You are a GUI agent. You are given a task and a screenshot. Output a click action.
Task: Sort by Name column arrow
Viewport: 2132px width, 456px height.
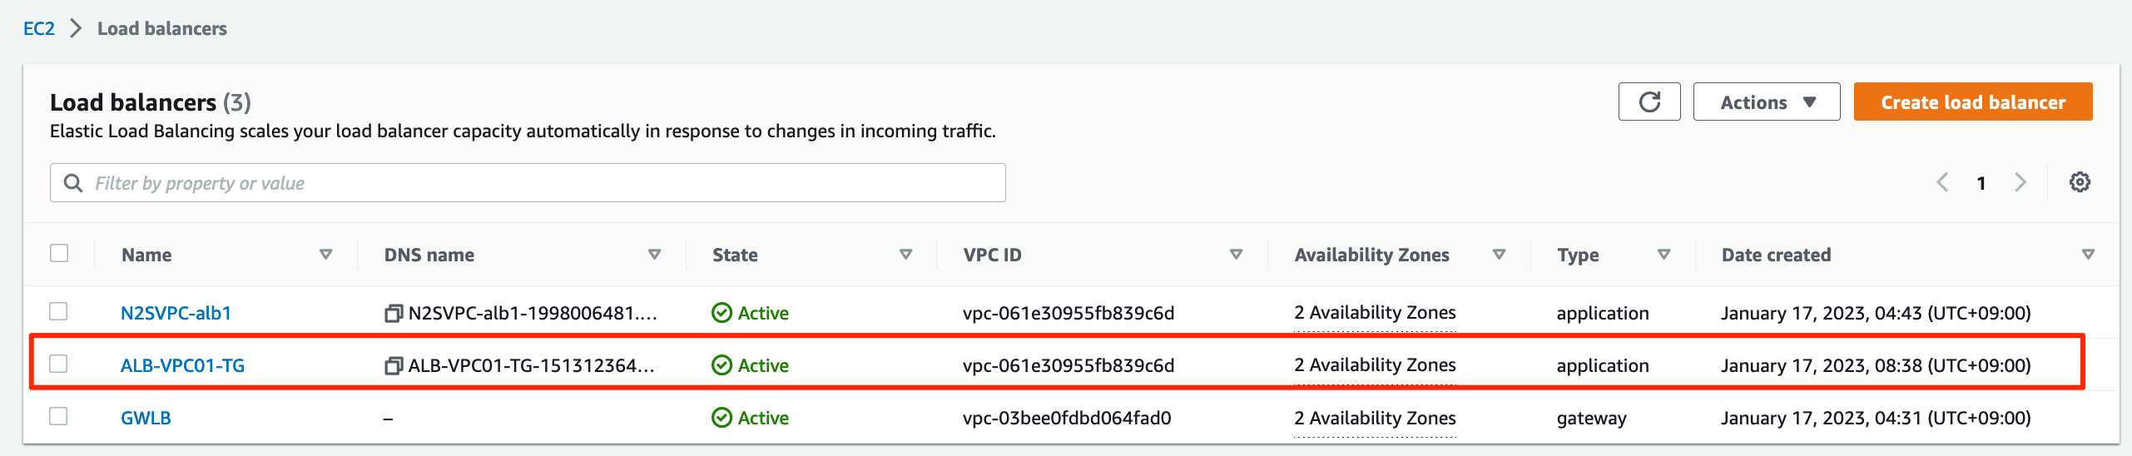325,255
